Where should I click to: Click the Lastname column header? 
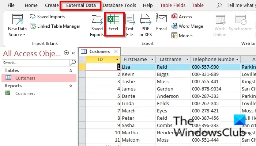tap(170, 59)
